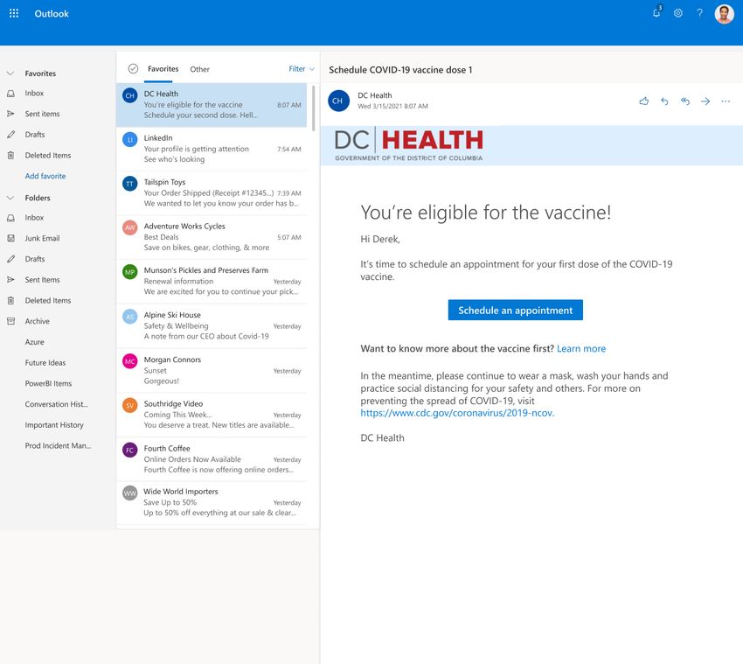The image size is (743, 664).
Task: Click the Drafts pencil icon under Favorites
Action: coord(10,135)
